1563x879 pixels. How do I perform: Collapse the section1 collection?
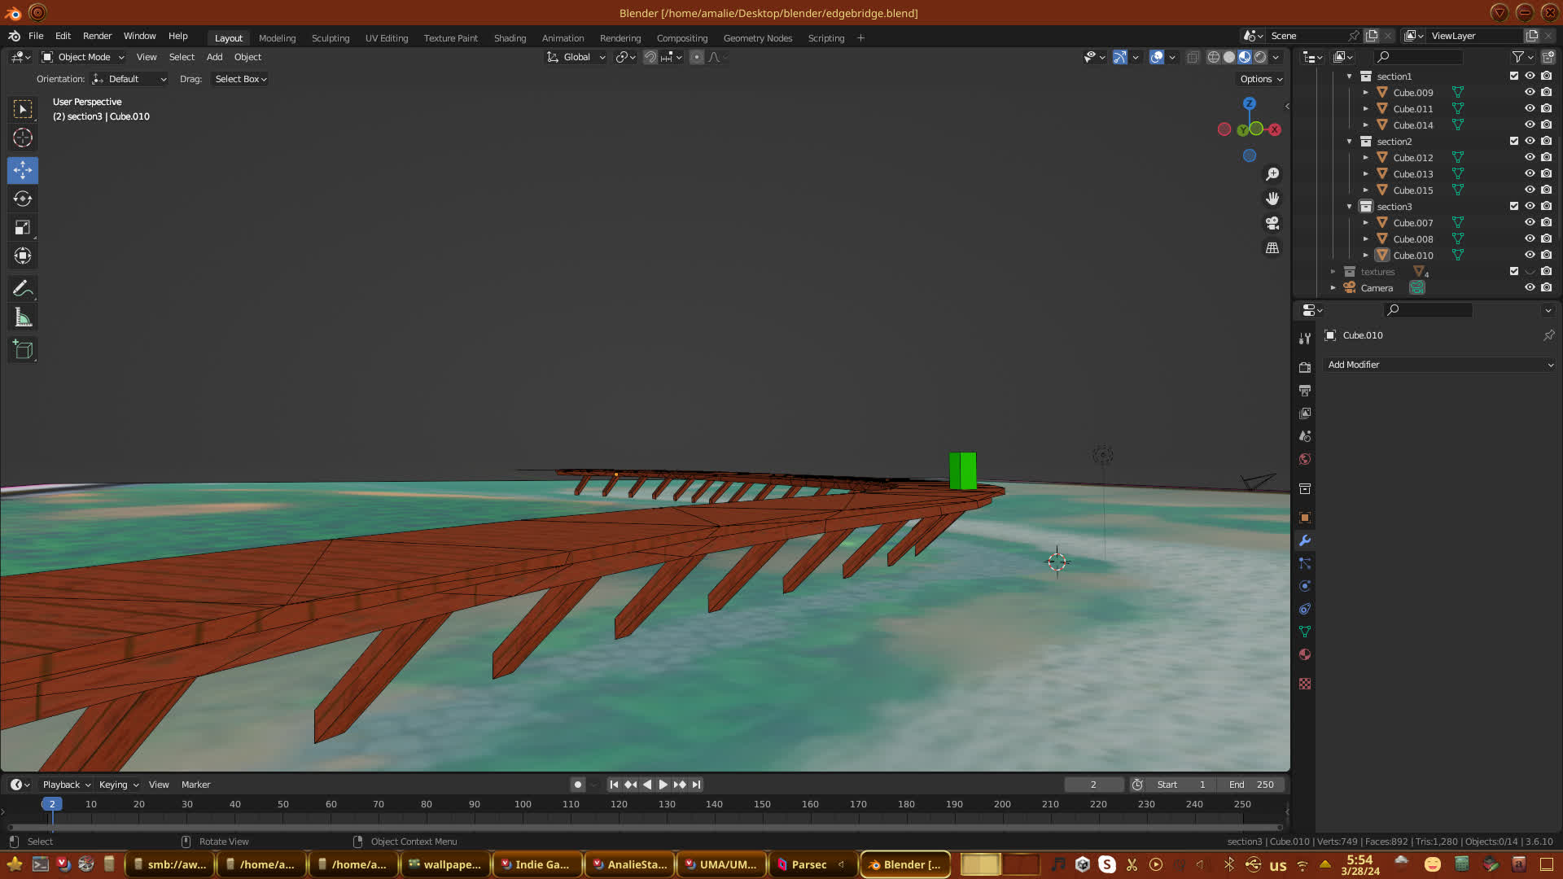point(1349,76)
